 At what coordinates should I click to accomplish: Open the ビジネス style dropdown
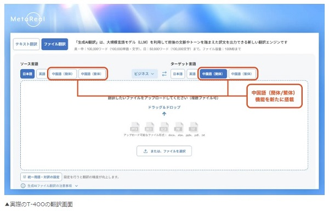tap(144, 74)
